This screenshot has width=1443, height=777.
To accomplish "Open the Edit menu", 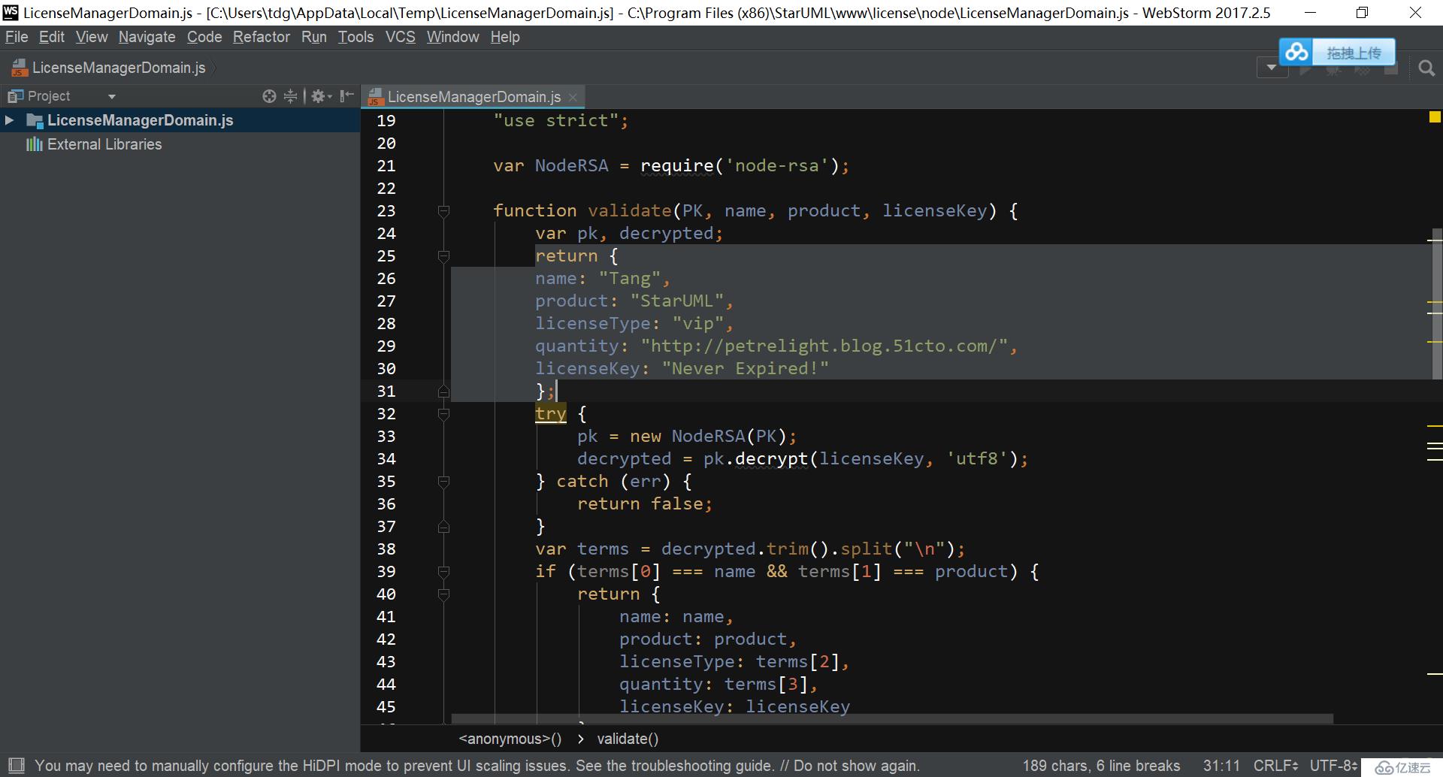I will (52, 37).
